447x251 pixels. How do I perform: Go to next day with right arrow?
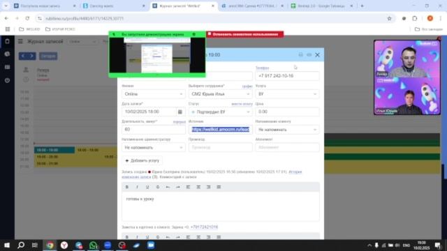pos(31,56)
